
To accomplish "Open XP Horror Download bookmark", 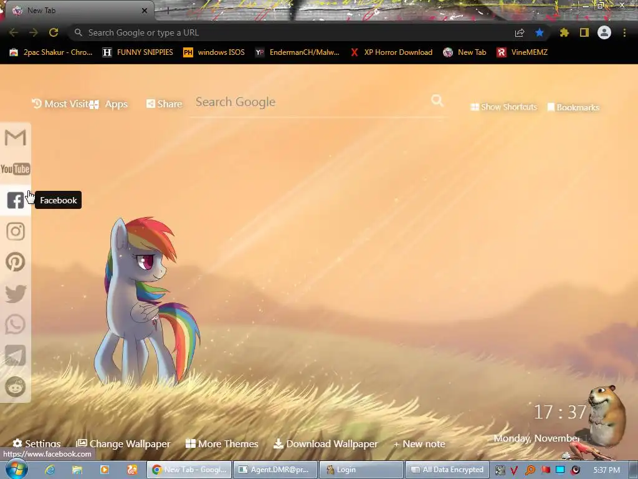I will [x=391, y=52].
